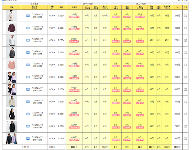Open the envelope icon in row b1648243
This screenshot has height=150, width=194.
pos(185,77)
